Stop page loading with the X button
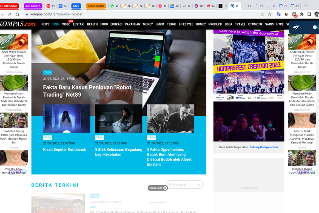This screenshot has width=319, height=213. (10, 14)
